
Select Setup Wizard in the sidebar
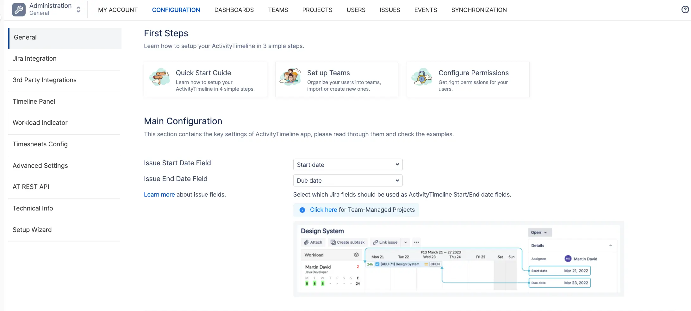tap(32, 230)
